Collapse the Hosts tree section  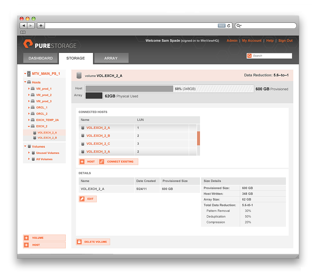[x=25, y=82]
